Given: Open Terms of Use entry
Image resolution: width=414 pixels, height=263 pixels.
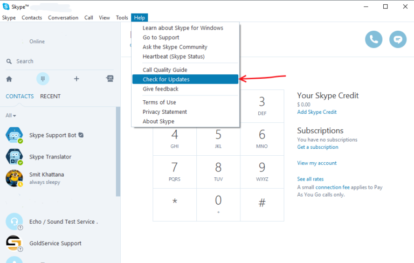Looking at the screenshot, I should pos(185,102).
